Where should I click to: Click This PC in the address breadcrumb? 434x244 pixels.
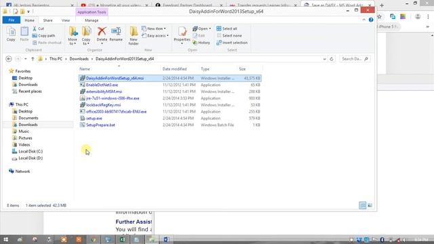pyautogui.click(x=56, y=59)
